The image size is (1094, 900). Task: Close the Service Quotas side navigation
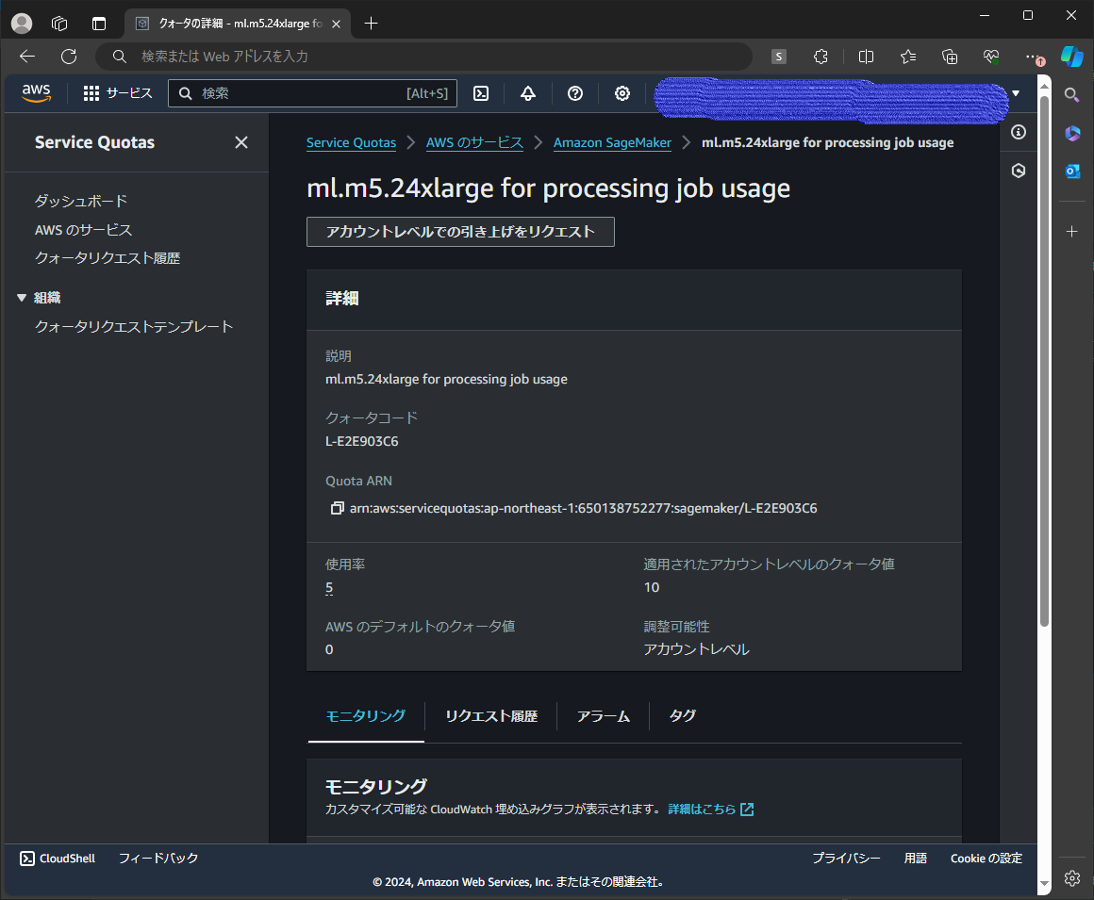coord(241,142)
